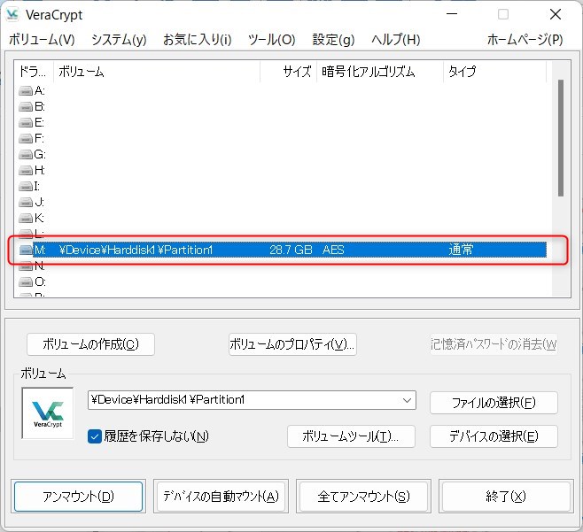The image size is (583, 532).
Task: Click drive icon for A: slot
Action: [x=26, y=90]
